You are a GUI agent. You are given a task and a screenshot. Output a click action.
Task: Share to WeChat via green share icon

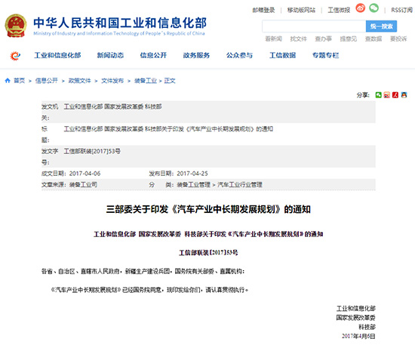click(379, 95)
